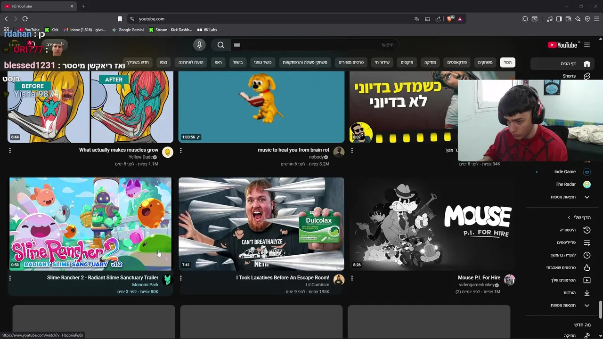Open the Kick bookmark in the bookmarks bar
The height and width of the screenshot is (339, 603).
tap(51, 30)
